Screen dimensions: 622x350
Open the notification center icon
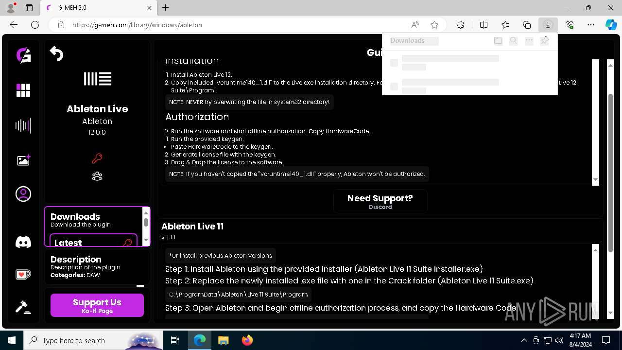pyautogui.click(x=606, y=340)
